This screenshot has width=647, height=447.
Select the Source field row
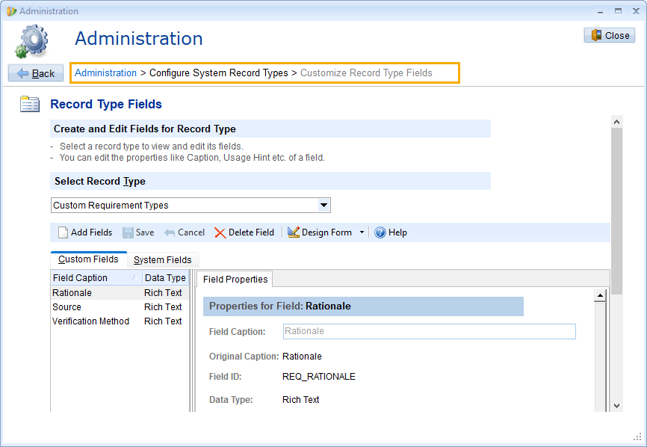click(x=120, y=307)
